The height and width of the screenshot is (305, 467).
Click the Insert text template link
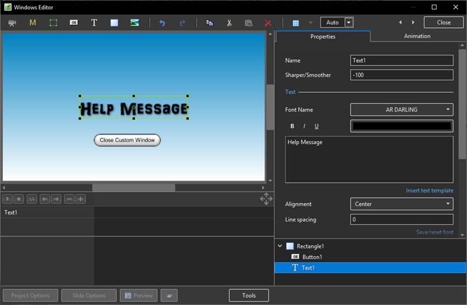click(429, 190)
